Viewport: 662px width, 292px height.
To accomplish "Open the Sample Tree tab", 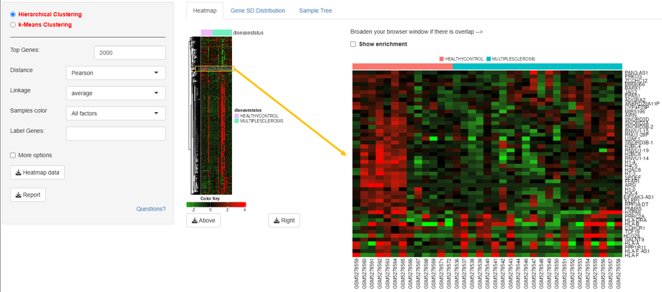I will click(315, 11).
